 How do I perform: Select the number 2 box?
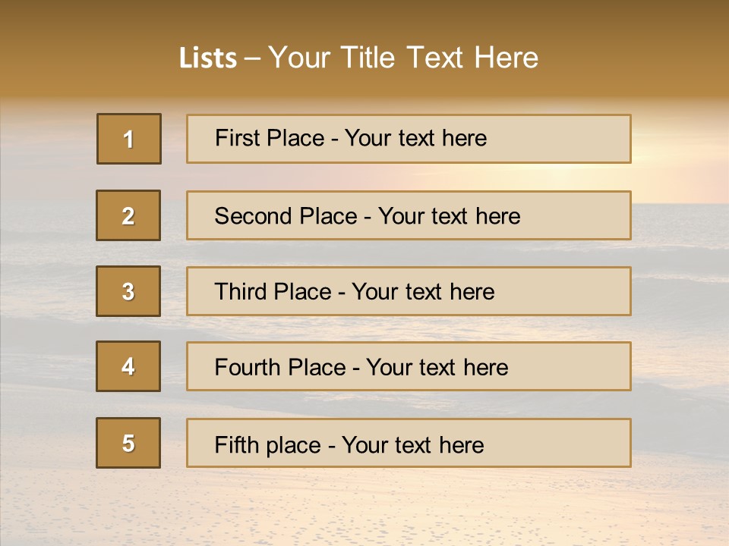128,215
